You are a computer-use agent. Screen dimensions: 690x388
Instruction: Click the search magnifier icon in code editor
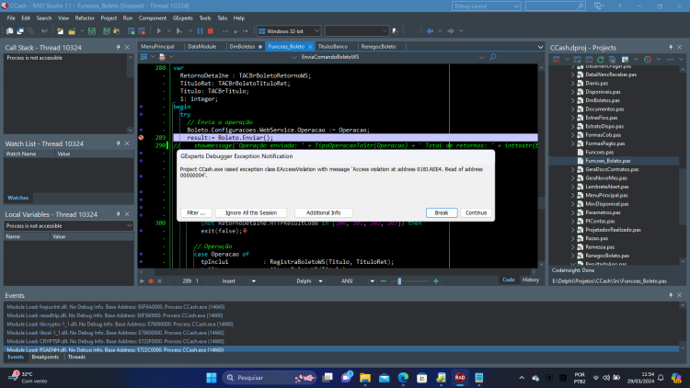pos(493,57)
